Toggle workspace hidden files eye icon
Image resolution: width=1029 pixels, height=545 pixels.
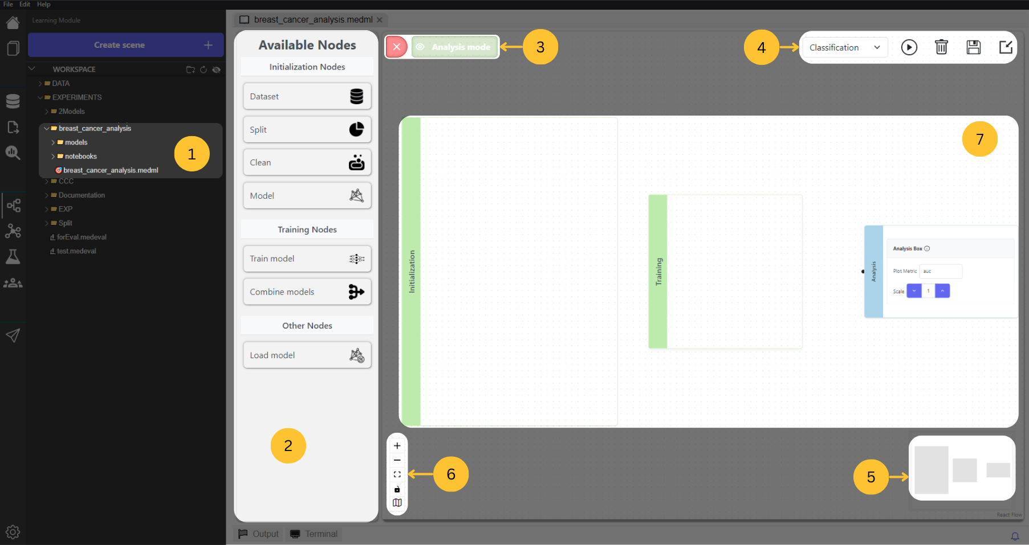[217, 69]
